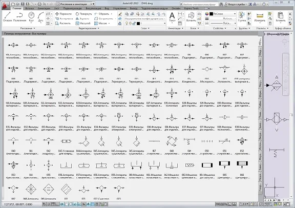
Task: Click the Explode icon below the Erase icon
Action: (x=120, y=18)
